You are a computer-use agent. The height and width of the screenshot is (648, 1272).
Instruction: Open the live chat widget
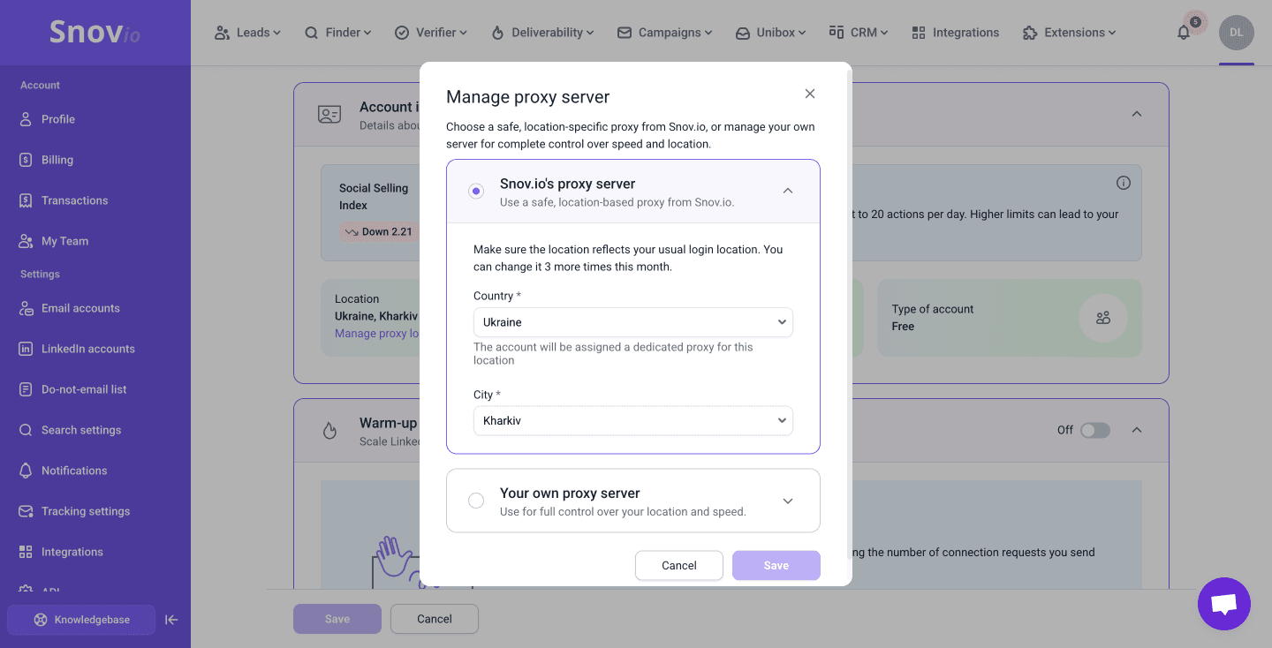pos(1223,604)
